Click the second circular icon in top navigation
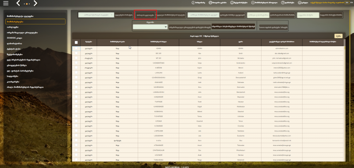 pos(210,3)
